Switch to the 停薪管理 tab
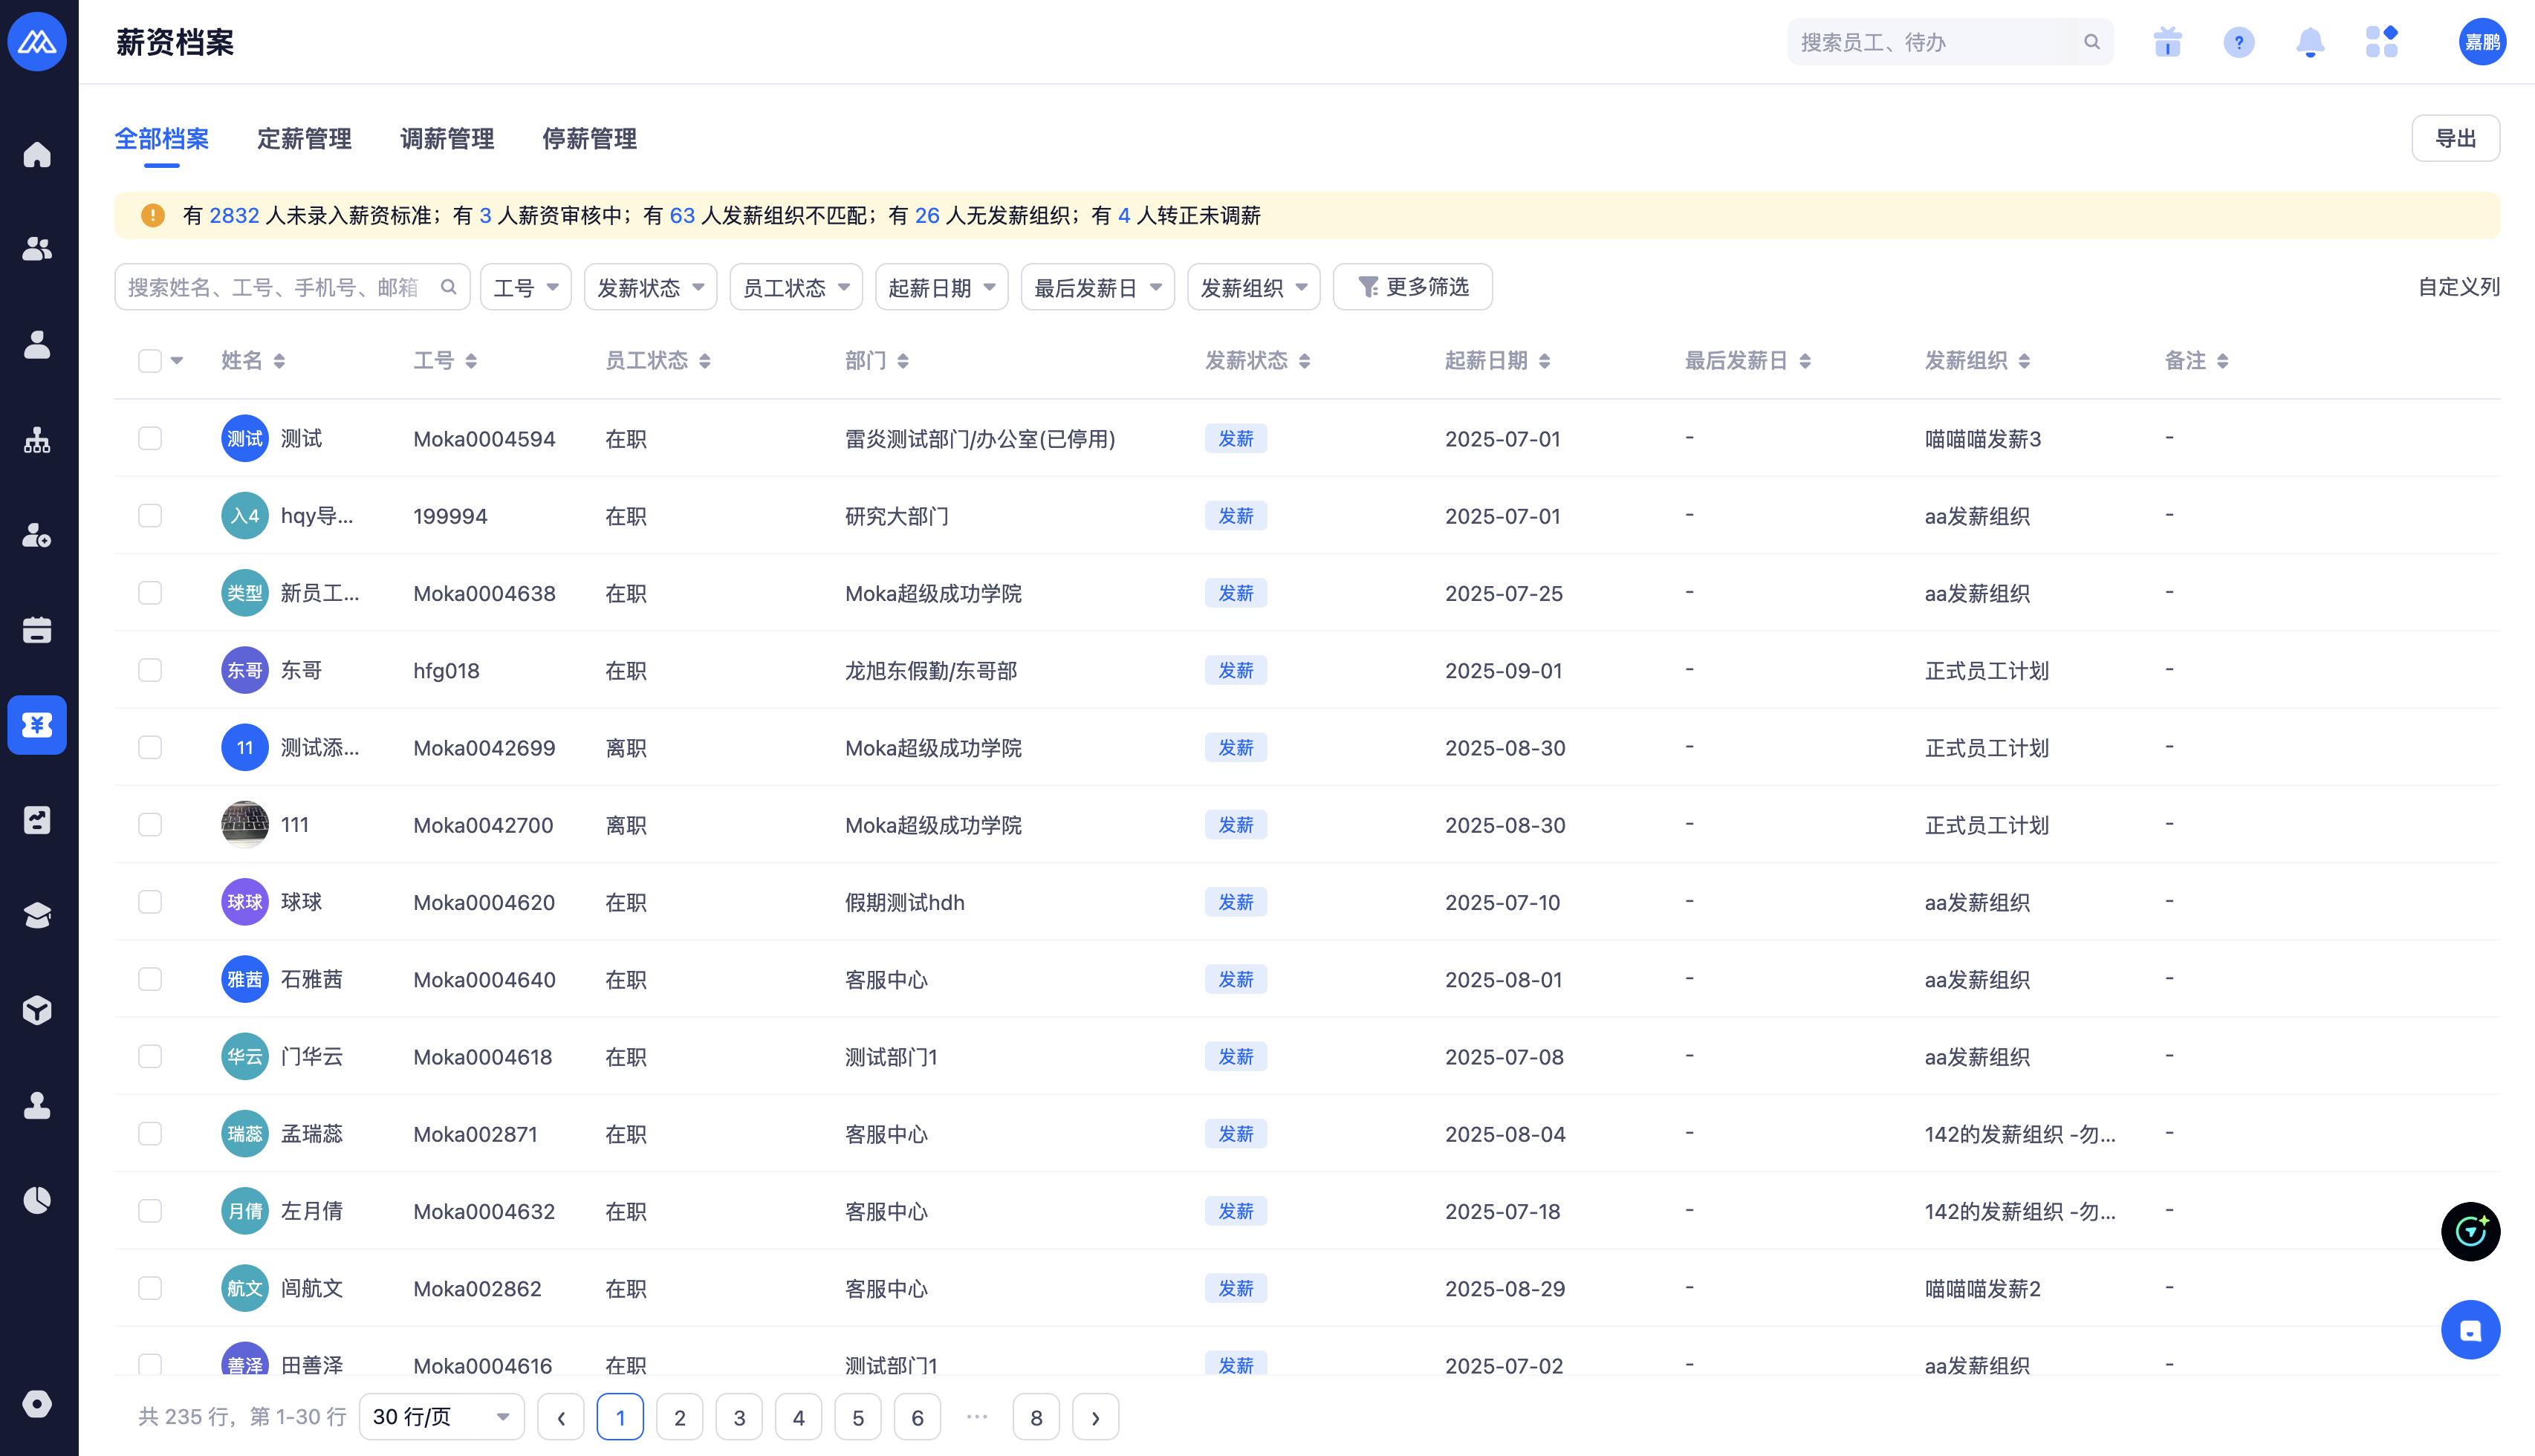The height and width of the screenshot is (1456, 2535). coord(589,139)
